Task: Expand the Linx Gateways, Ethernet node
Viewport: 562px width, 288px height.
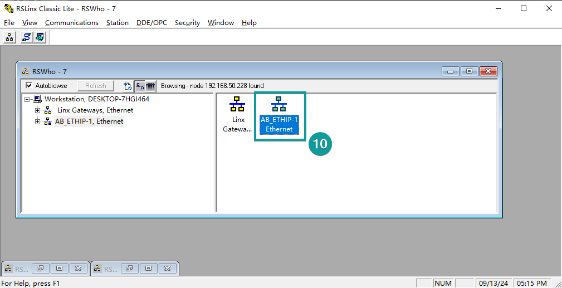Action: click(38, 110)
